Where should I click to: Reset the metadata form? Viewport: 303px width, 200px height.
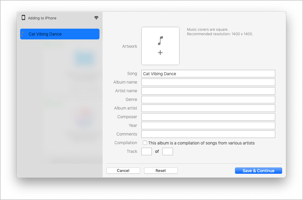pyautogui.click(x=161, y=171)
